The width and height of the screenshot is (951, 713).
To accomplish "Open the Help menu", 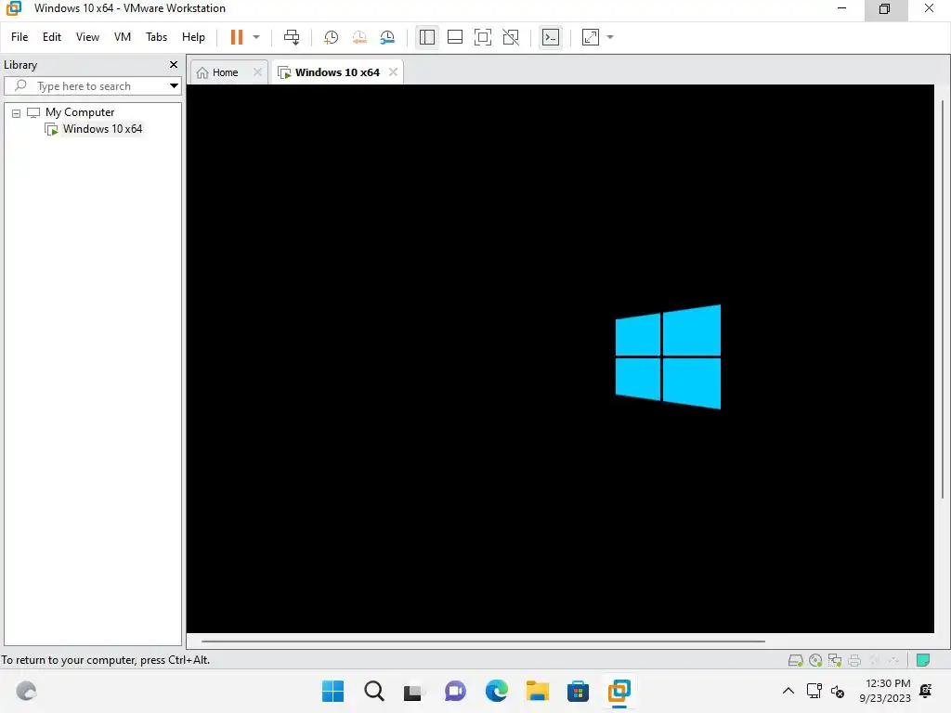I will 193,37.
